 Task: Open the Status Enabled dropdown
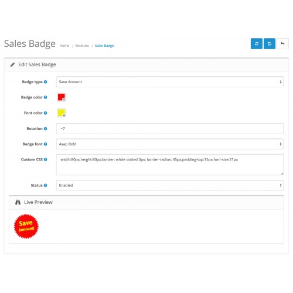pos(170,185)
